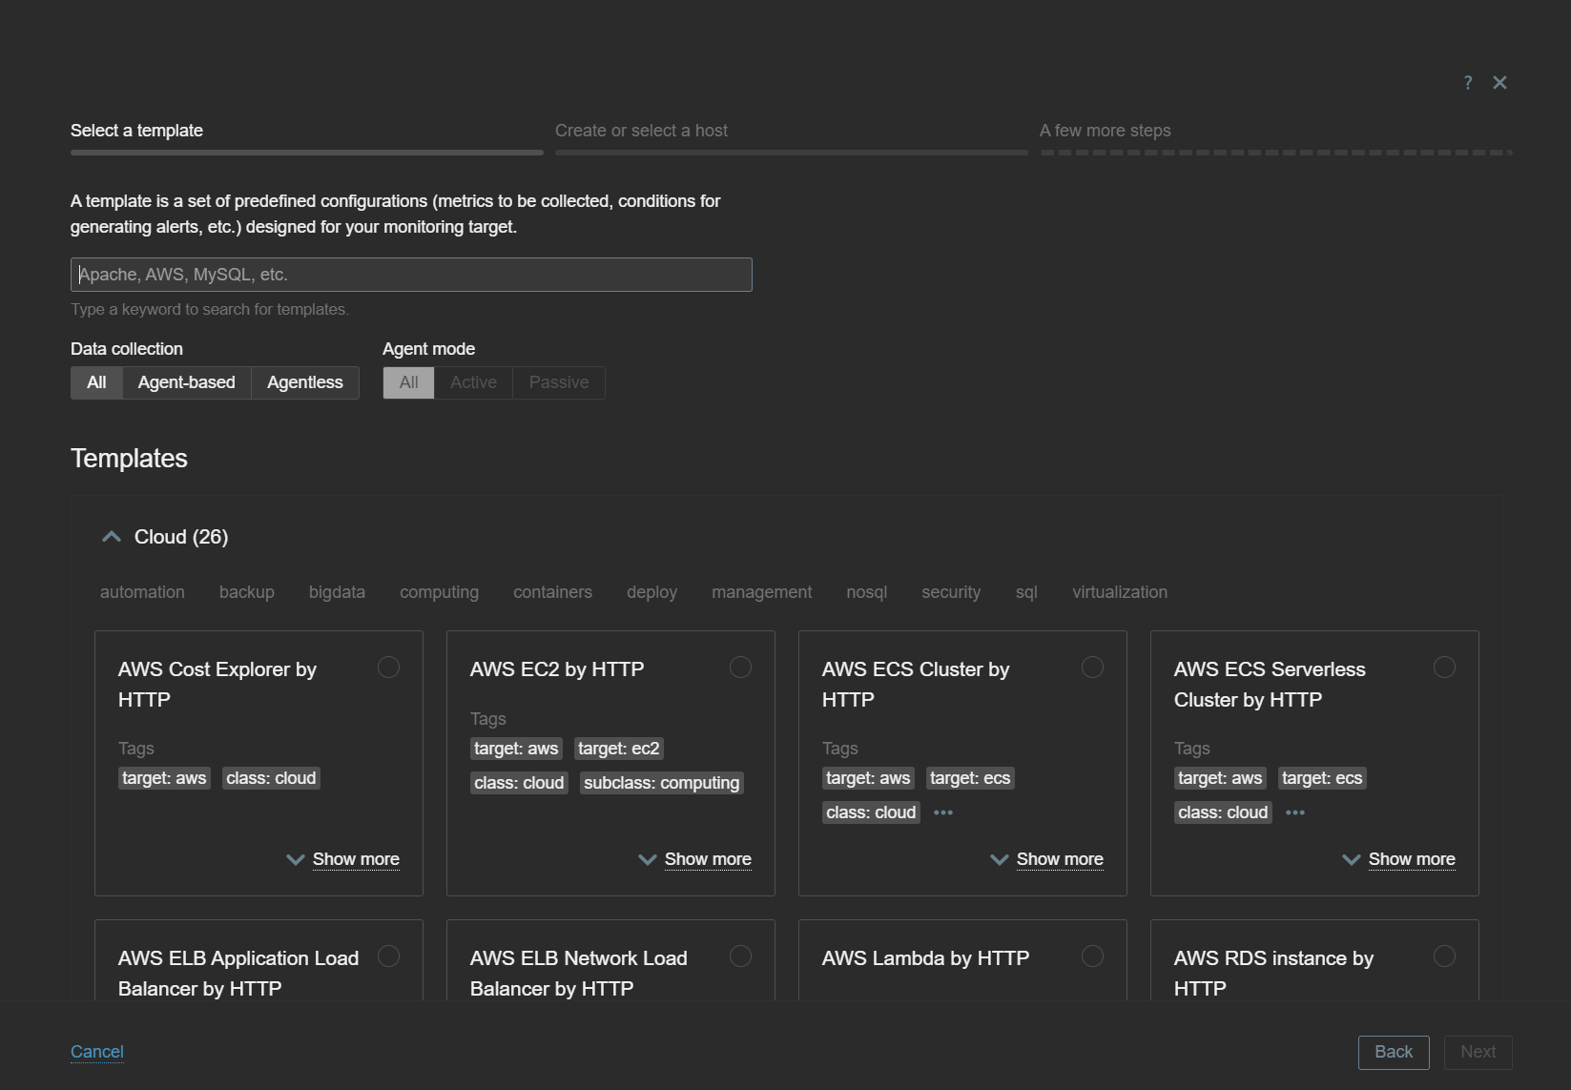Collapse the Cloud (26) category
The width and height of the screenshot is (1571, 1090).
point(112,537)
